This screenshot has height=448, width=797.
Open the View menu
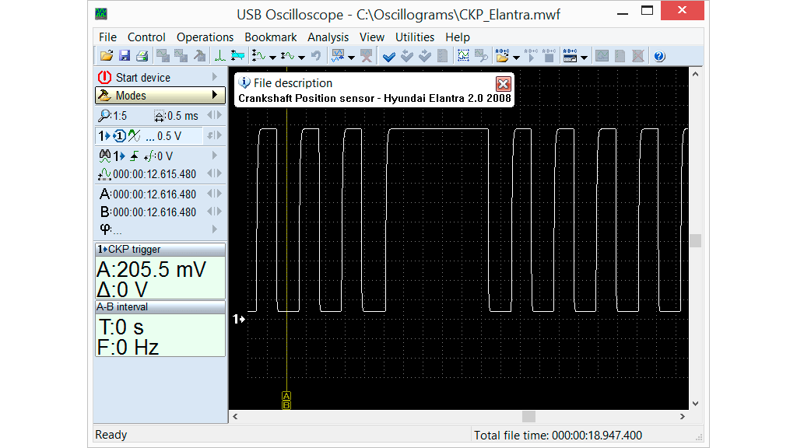(371, 37)
